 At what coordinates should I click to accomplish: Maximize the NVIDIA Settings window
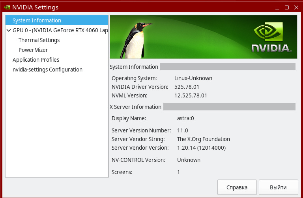(x=287, y=7)
